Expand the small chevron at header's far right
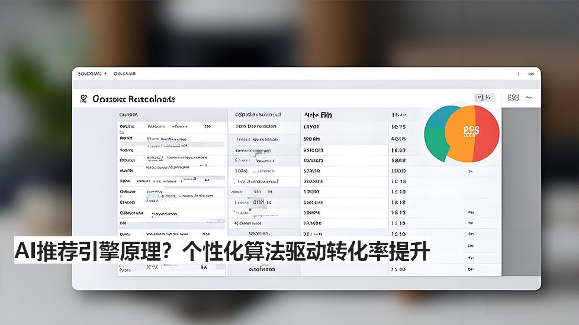 click(x=529, y=97)
